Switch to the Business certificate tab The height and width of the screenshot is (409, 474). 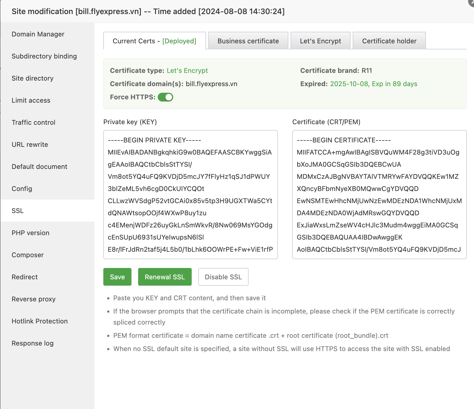[x=248, y=41]
